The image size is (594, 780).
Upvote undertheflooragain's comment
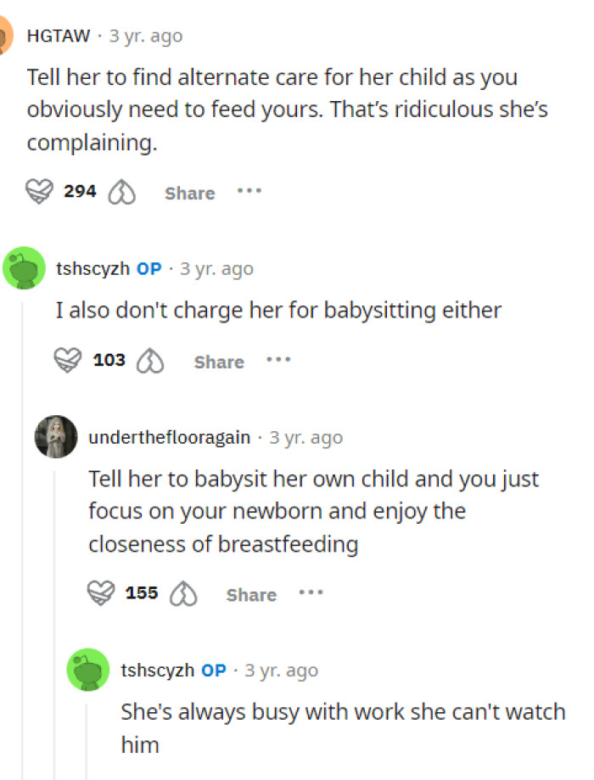[x=101, y=593]
